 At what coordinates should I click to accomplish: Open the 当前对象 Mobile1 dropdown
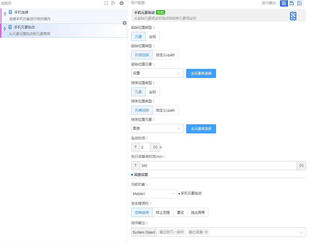154,194
